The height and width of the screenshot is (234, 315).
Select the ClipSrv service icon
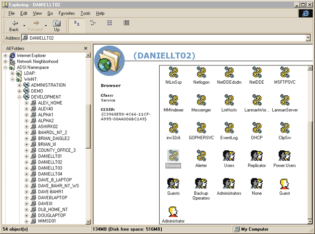click(x=285, y=128)
